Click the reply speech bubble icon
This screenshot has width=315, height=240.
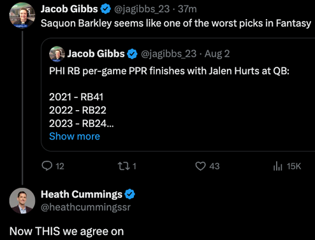[47, 166]
